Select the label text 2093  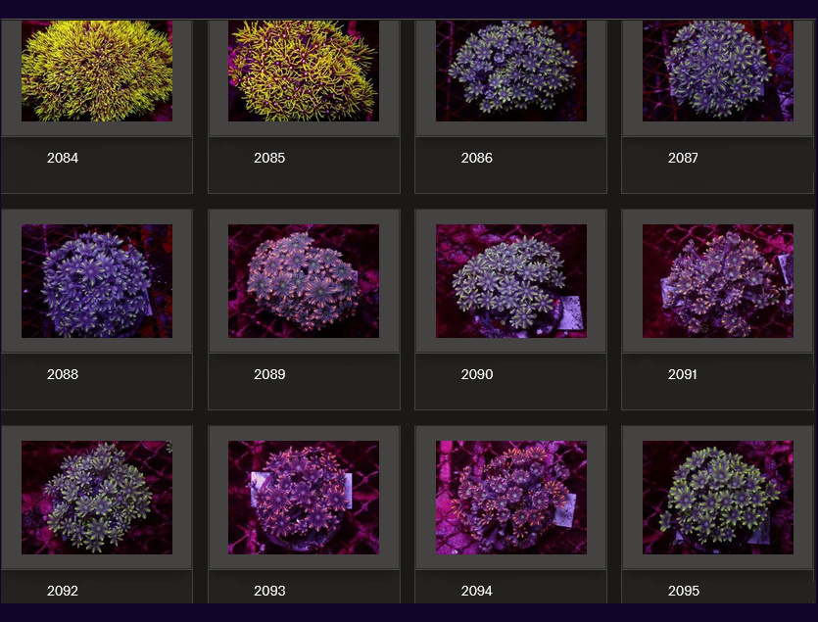click(x=269, y=591)
